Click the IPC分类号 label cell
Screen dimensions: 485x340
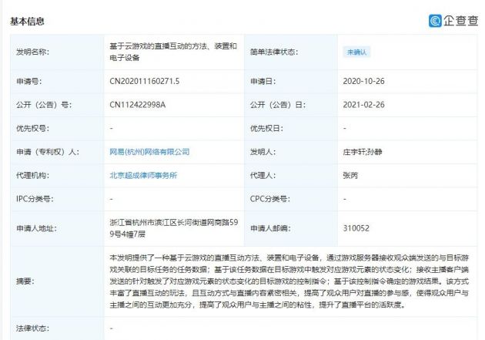point(57,199)
